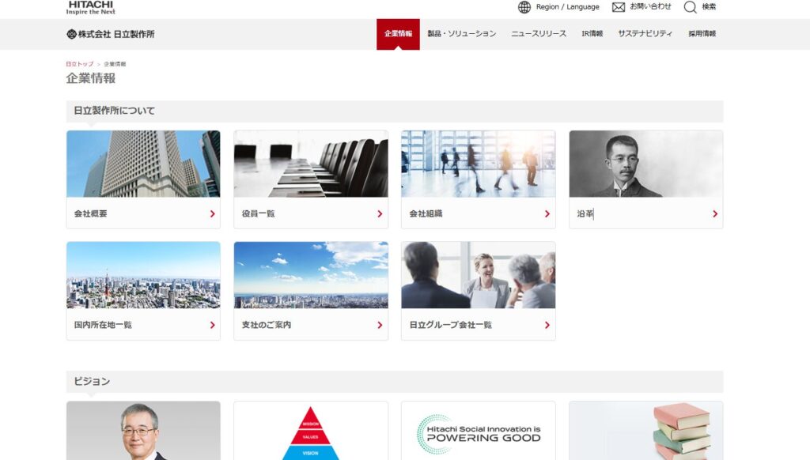
Task: Click the Hitachi Inspire the Next logo
Action: [x=90, y=8]
